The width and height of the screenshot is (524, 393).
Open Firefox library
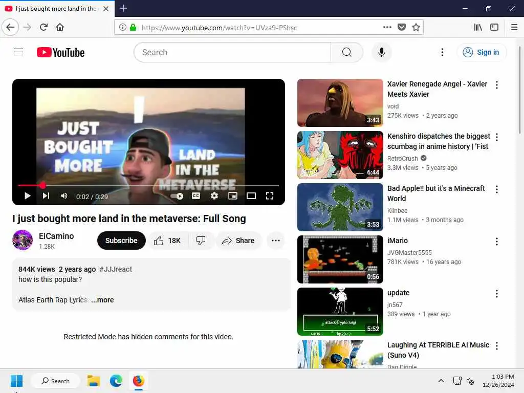coord(478,27)
